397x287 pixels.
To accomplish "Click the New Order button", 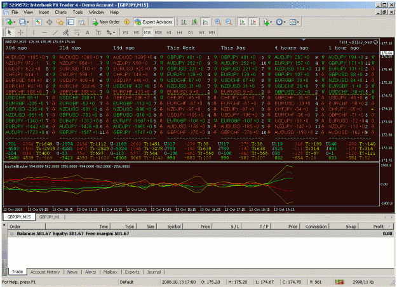I will click(106, 22).
